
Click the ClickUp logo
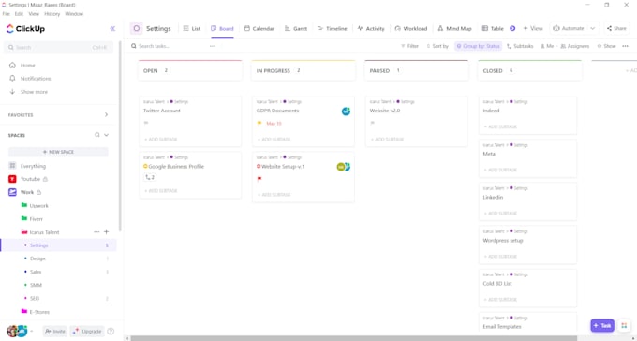pos(25,29)
